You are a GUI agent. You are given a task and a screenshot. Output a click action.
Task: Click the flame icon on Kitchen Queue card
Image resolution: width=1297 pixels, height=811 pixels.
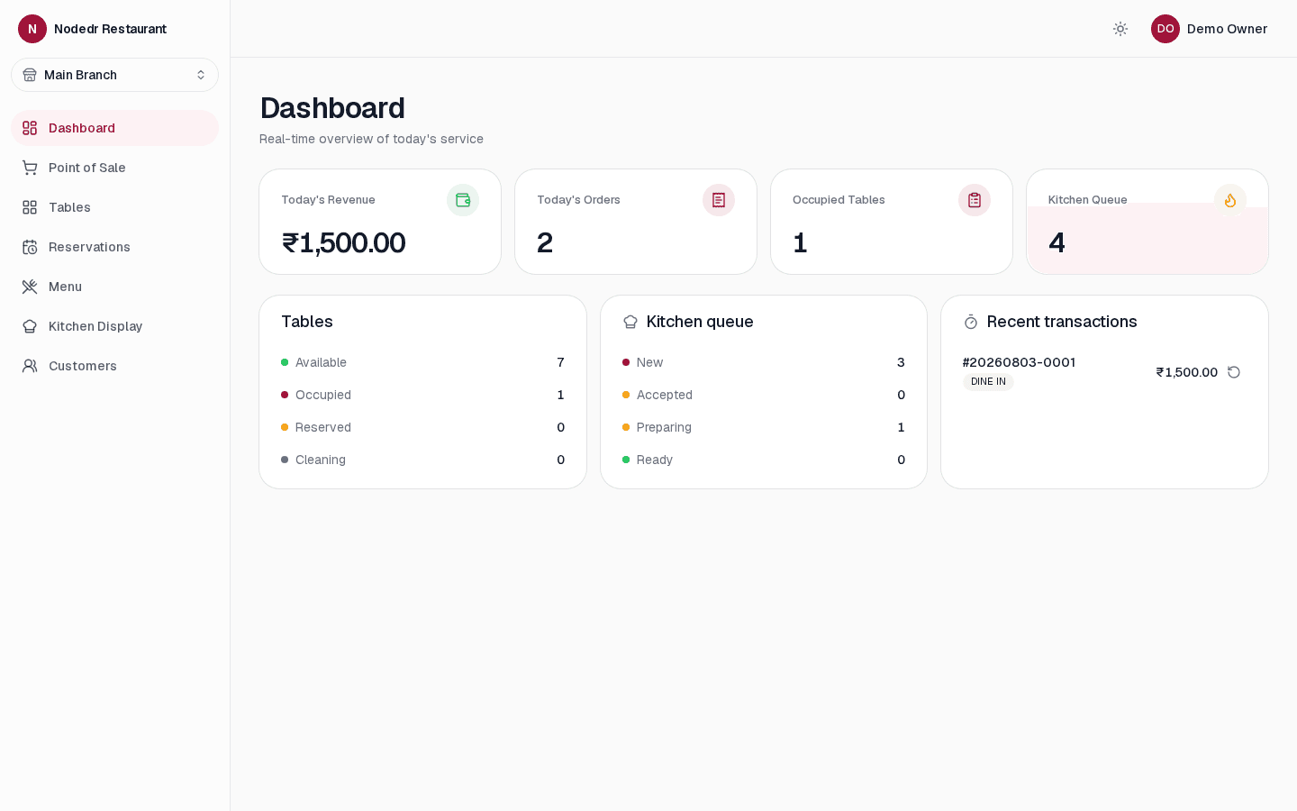click(1230, 200)
